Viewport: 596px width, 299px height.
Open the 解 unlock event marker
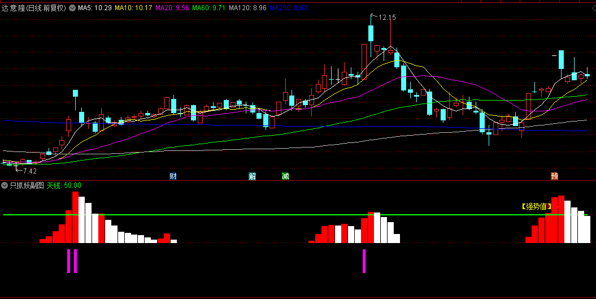coord(252,176)
